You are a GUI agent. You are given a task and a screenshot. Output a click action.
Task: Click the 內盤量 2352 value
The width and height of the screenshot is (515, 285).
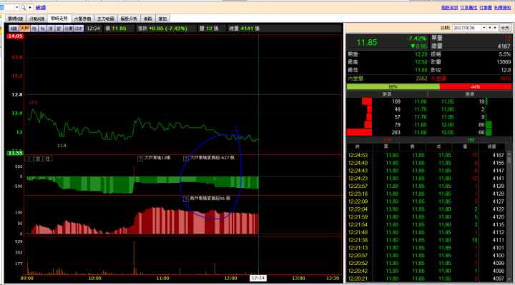(x=421, y=79)
